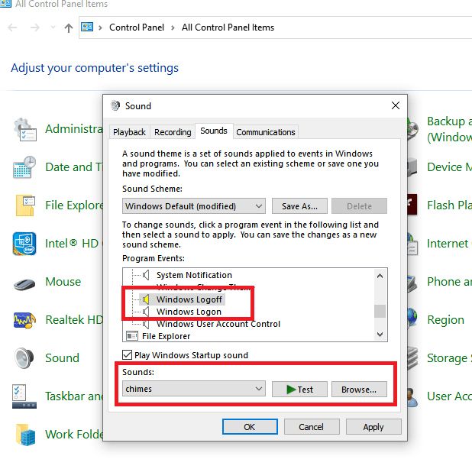This screenshot has width=472, height=469.
Task: Open Flash Player link
Action: (449, 205)
